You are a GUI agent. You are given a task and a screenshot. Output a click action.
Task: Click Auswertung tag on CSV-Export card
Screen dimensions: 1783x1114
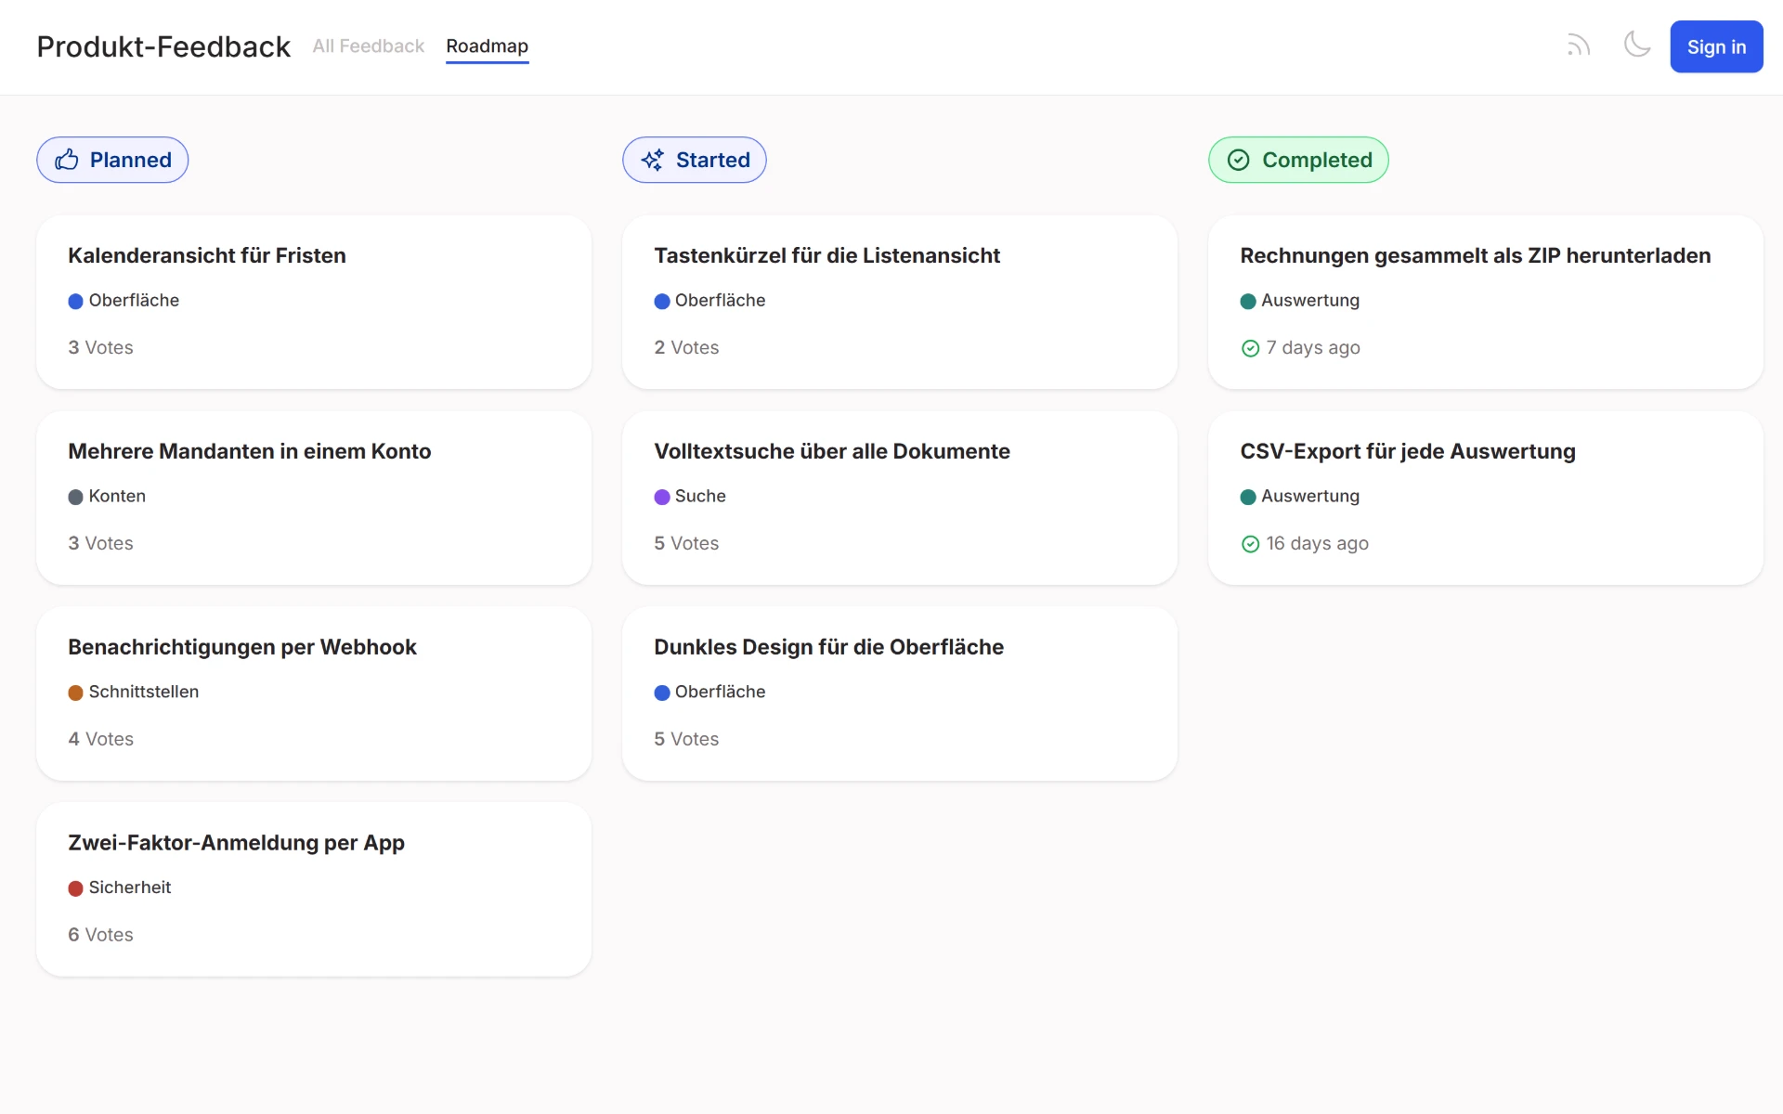[x=1310, y=496]
